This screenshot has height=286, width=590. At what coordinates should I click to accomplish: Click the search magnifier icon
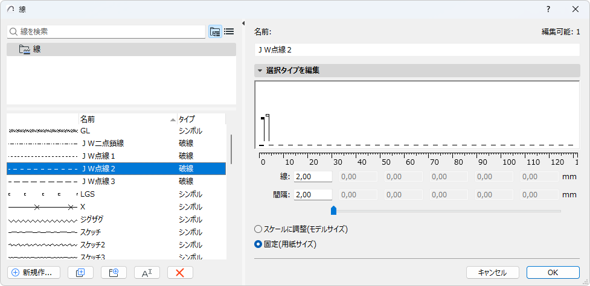pos(13,31)
